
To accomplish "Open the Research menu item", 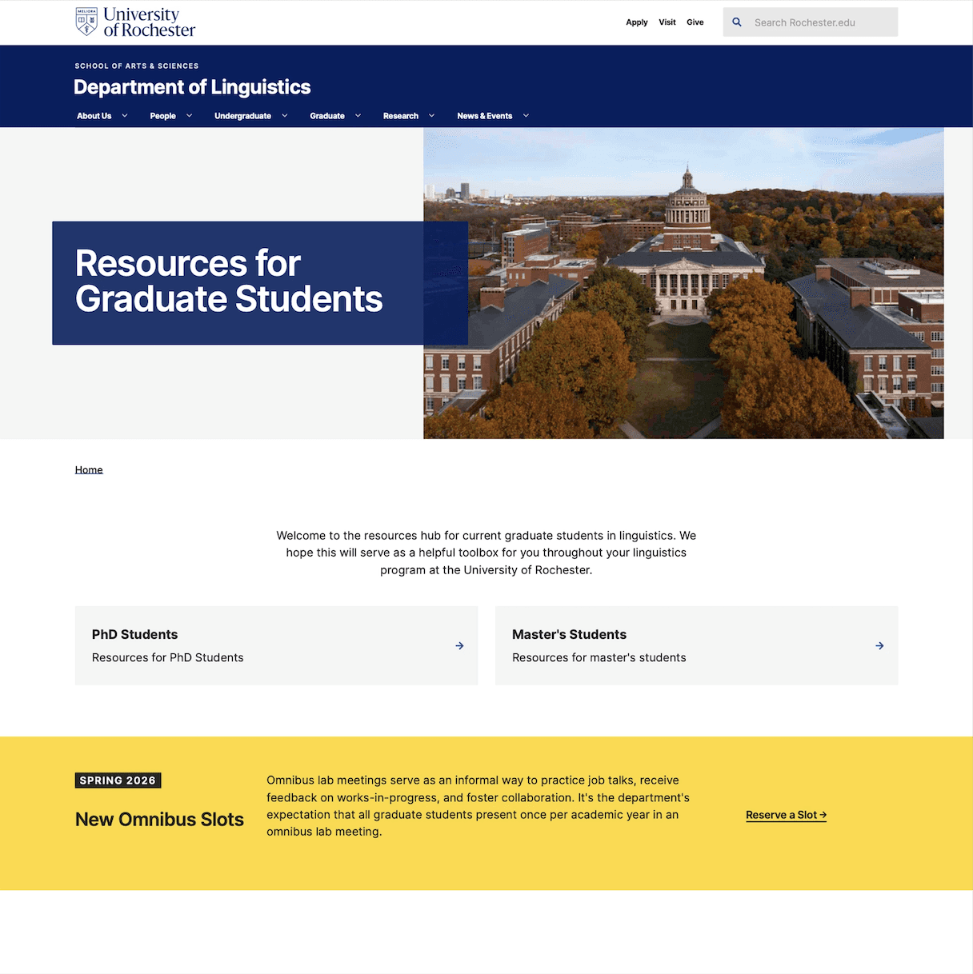I will tap(401, 116).
